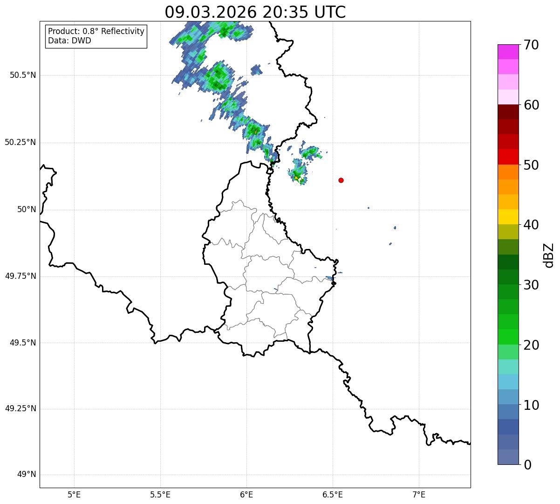This screenshot has height=504, width=560.
Task: Click the 49.5°N latitude label
Action: [x=22, y=343]
